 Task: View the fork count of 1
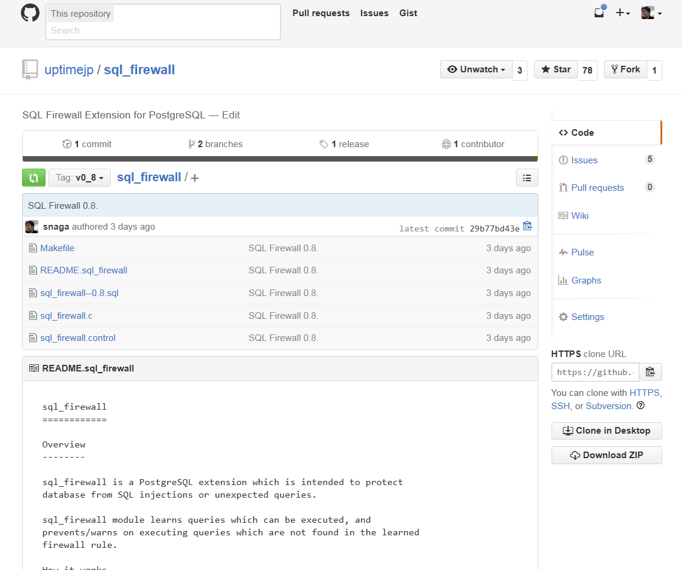pyautogui.click(x=654, y=70)
